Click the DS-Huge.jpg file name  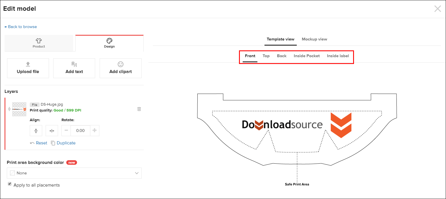click(x=52, y=104)
